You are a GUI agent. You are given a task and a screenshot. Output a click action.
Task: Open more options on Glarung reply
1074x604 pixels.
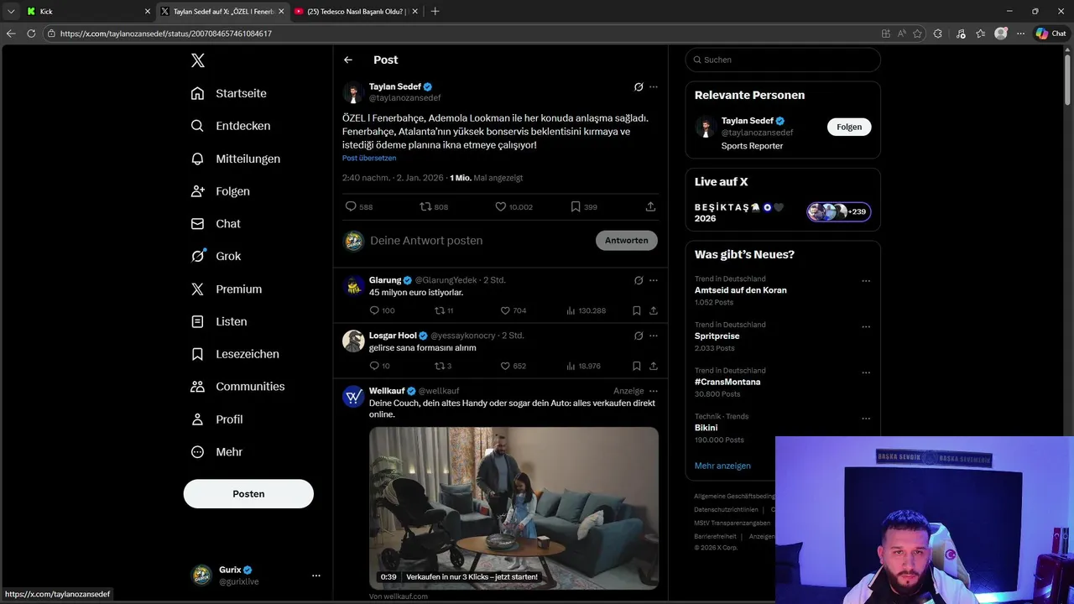tap(654, 280)
